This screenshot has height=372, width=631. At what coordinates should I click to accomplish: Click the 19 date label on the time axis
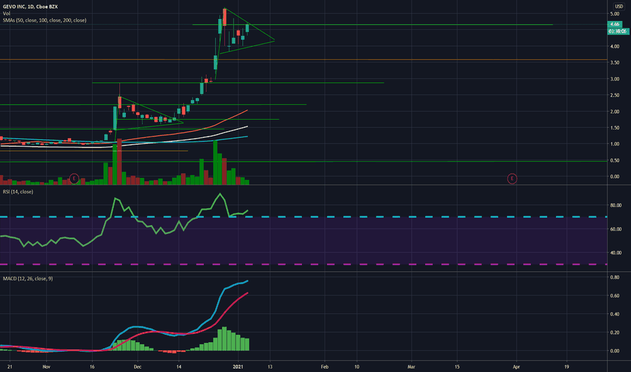pyautogui.click(x=567, y=367)
